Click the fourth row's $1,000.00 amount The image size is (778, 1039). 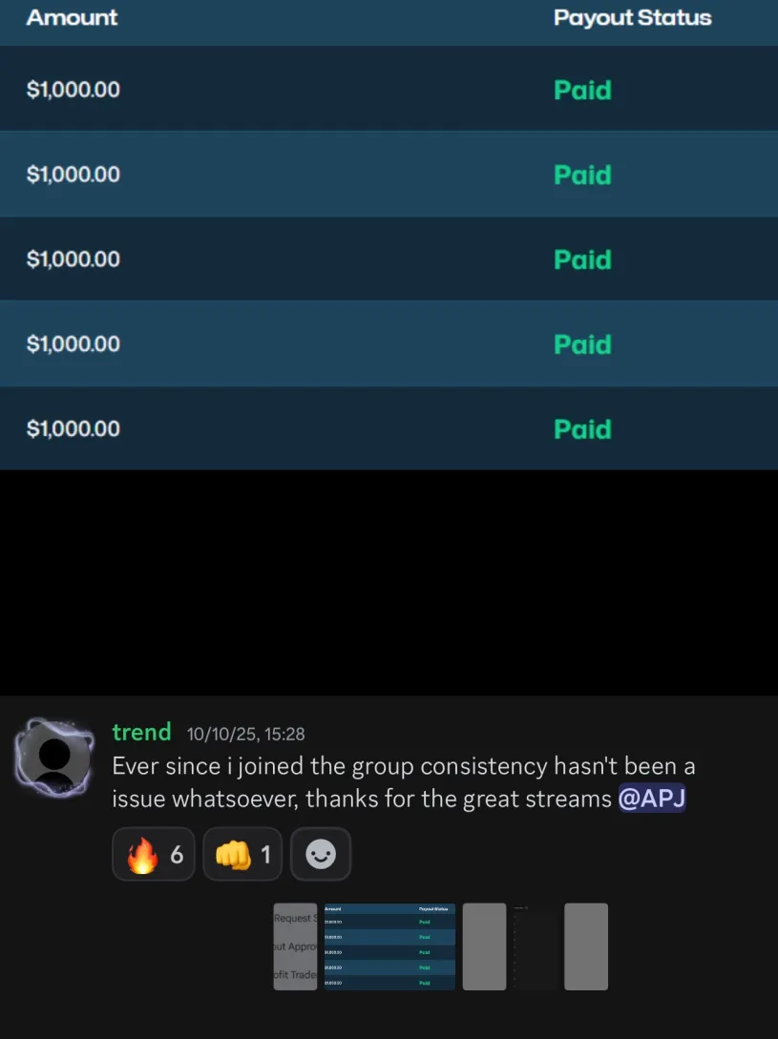pyautogui.click(x=74, y=343)
